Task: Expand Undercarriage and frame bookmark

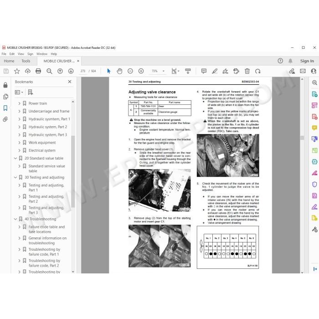Action: pos(19,111)
